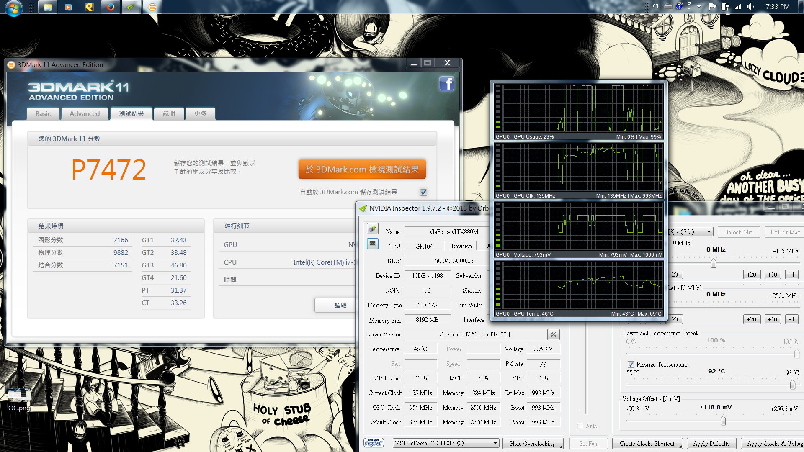
Task: Toggle the Auto fan checkbox
Action: (580, 426)
